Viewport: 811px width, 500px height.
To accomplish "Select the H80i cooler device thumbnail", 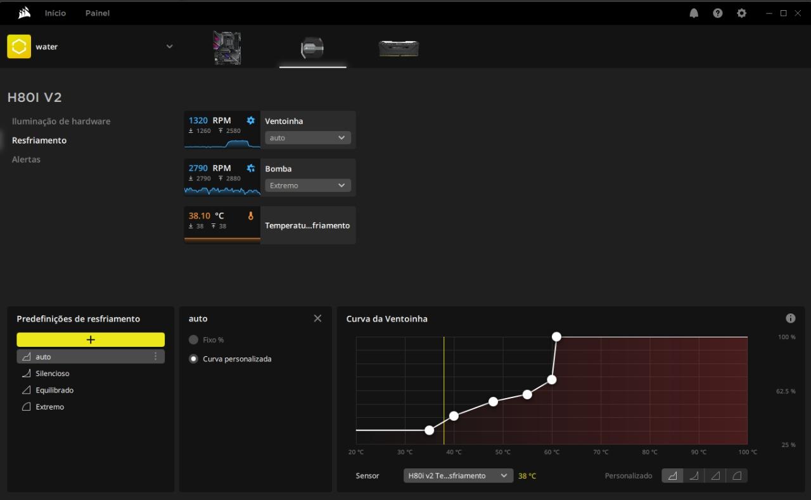I will pos(312,47).
